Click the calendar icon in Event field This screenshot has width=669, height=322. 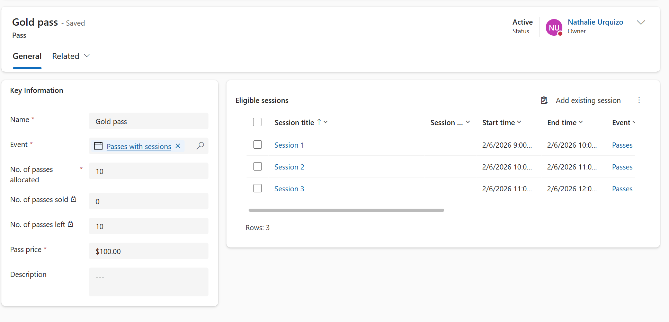[x=98, y=146]
